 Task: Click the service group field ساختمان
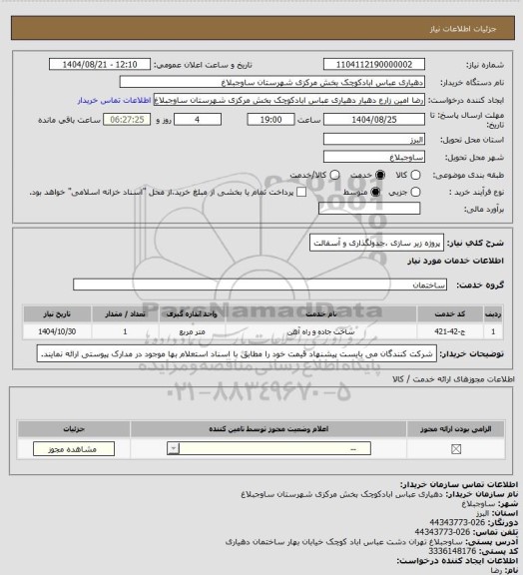tap(260, 285)
